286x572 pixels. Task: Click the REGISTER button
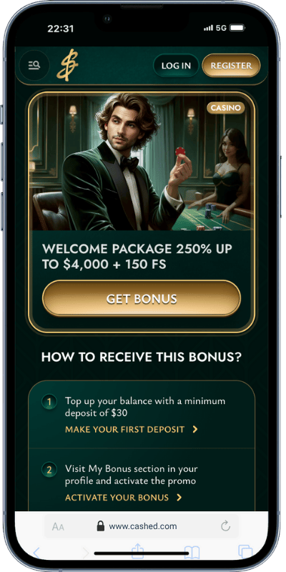(231, 66)
